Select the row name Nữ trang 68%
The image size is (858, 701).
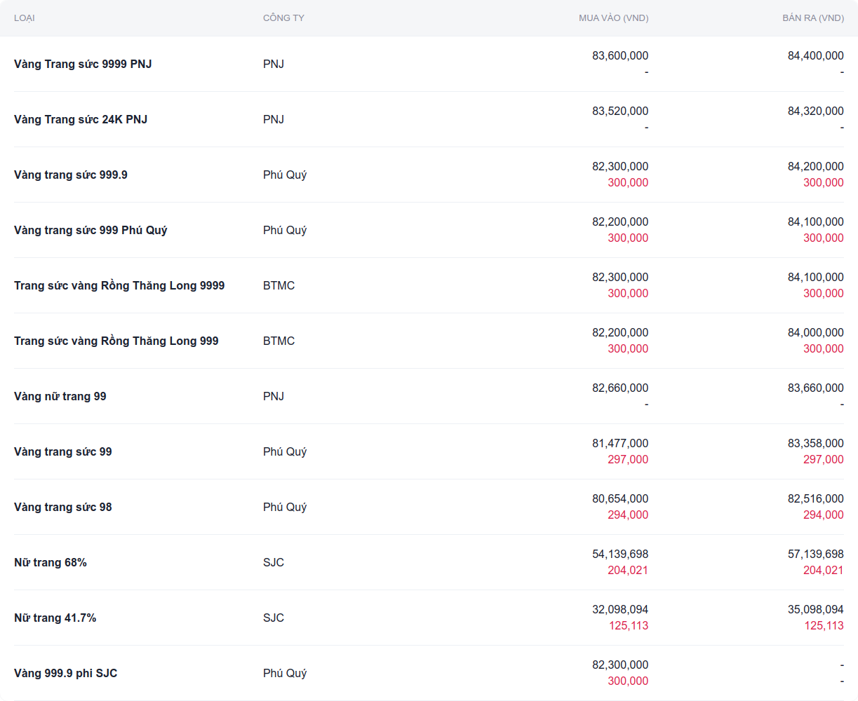51,562
